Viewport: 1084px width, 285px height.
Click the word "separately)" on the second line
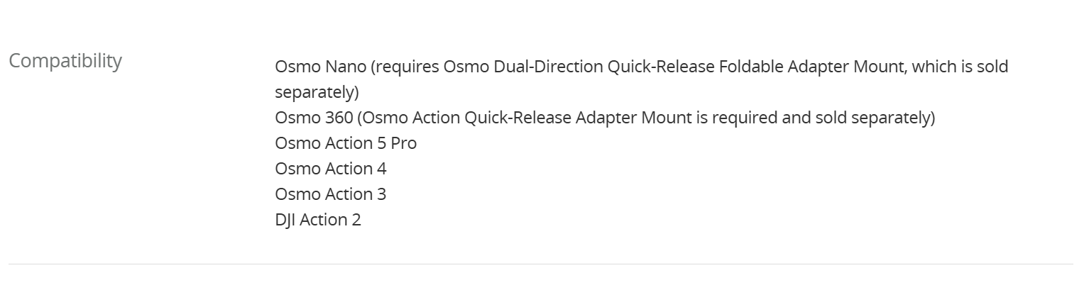coord(317,92)
